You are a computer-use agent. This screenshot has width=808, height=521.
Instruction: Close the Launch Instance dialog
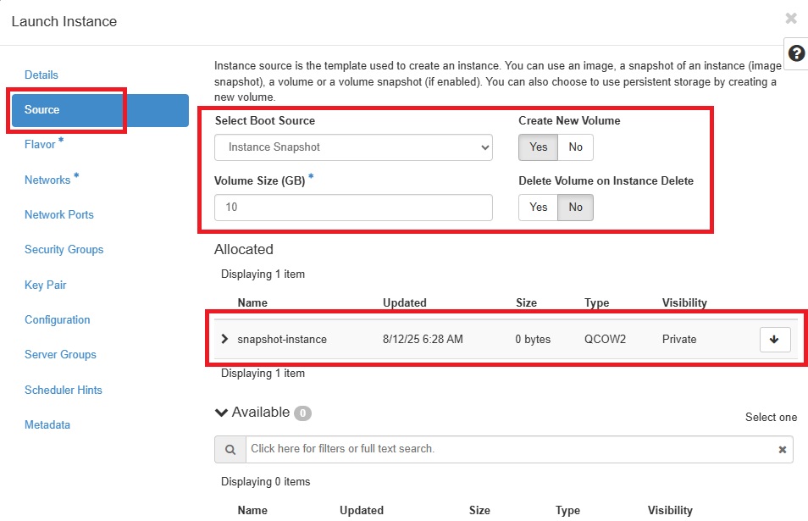click(790, 19)
